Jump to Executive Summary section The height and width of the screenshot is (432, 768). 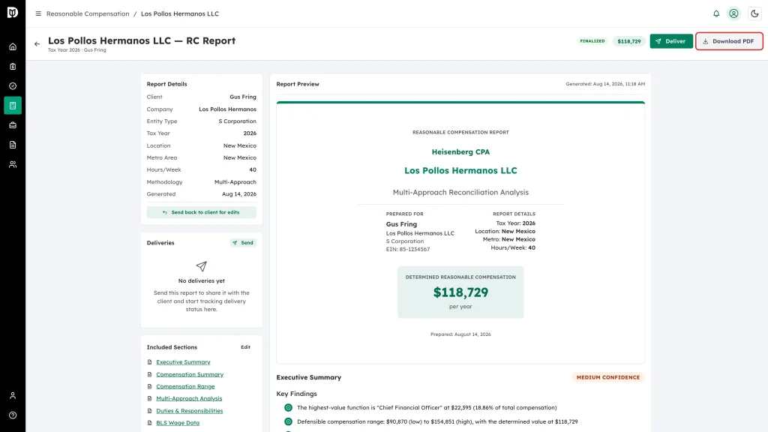point(183,362)
